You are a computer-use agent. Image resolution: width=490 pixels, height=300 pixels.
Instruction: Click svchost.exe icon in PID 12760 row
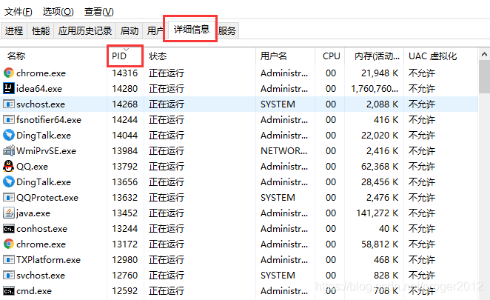(x=9, y=276)
